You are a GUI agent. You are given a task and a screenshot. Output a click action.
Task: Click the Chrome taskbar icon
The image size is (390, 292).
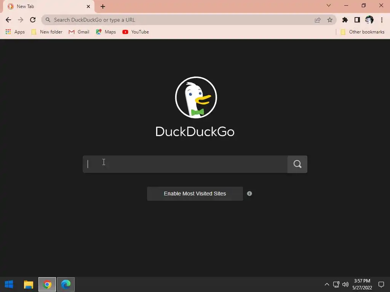point(47,284)
